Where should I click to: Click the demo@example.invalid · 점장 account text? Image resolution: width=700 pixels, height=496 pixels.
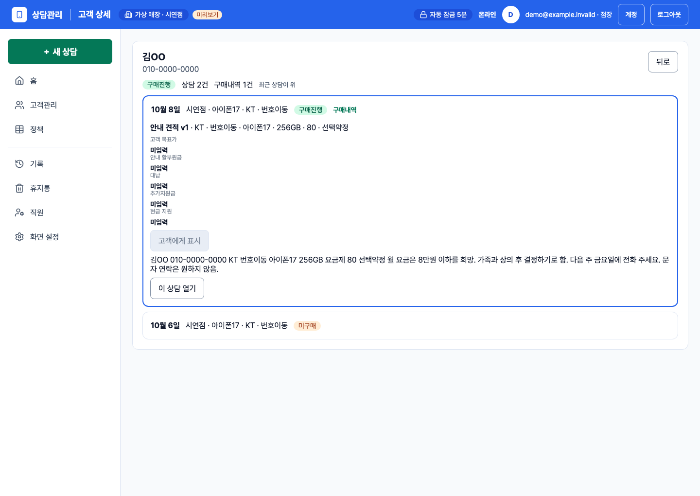568,15
